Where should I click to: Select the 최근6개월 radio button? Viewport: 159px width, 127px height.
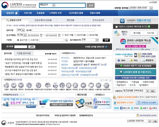pos(88,35)
